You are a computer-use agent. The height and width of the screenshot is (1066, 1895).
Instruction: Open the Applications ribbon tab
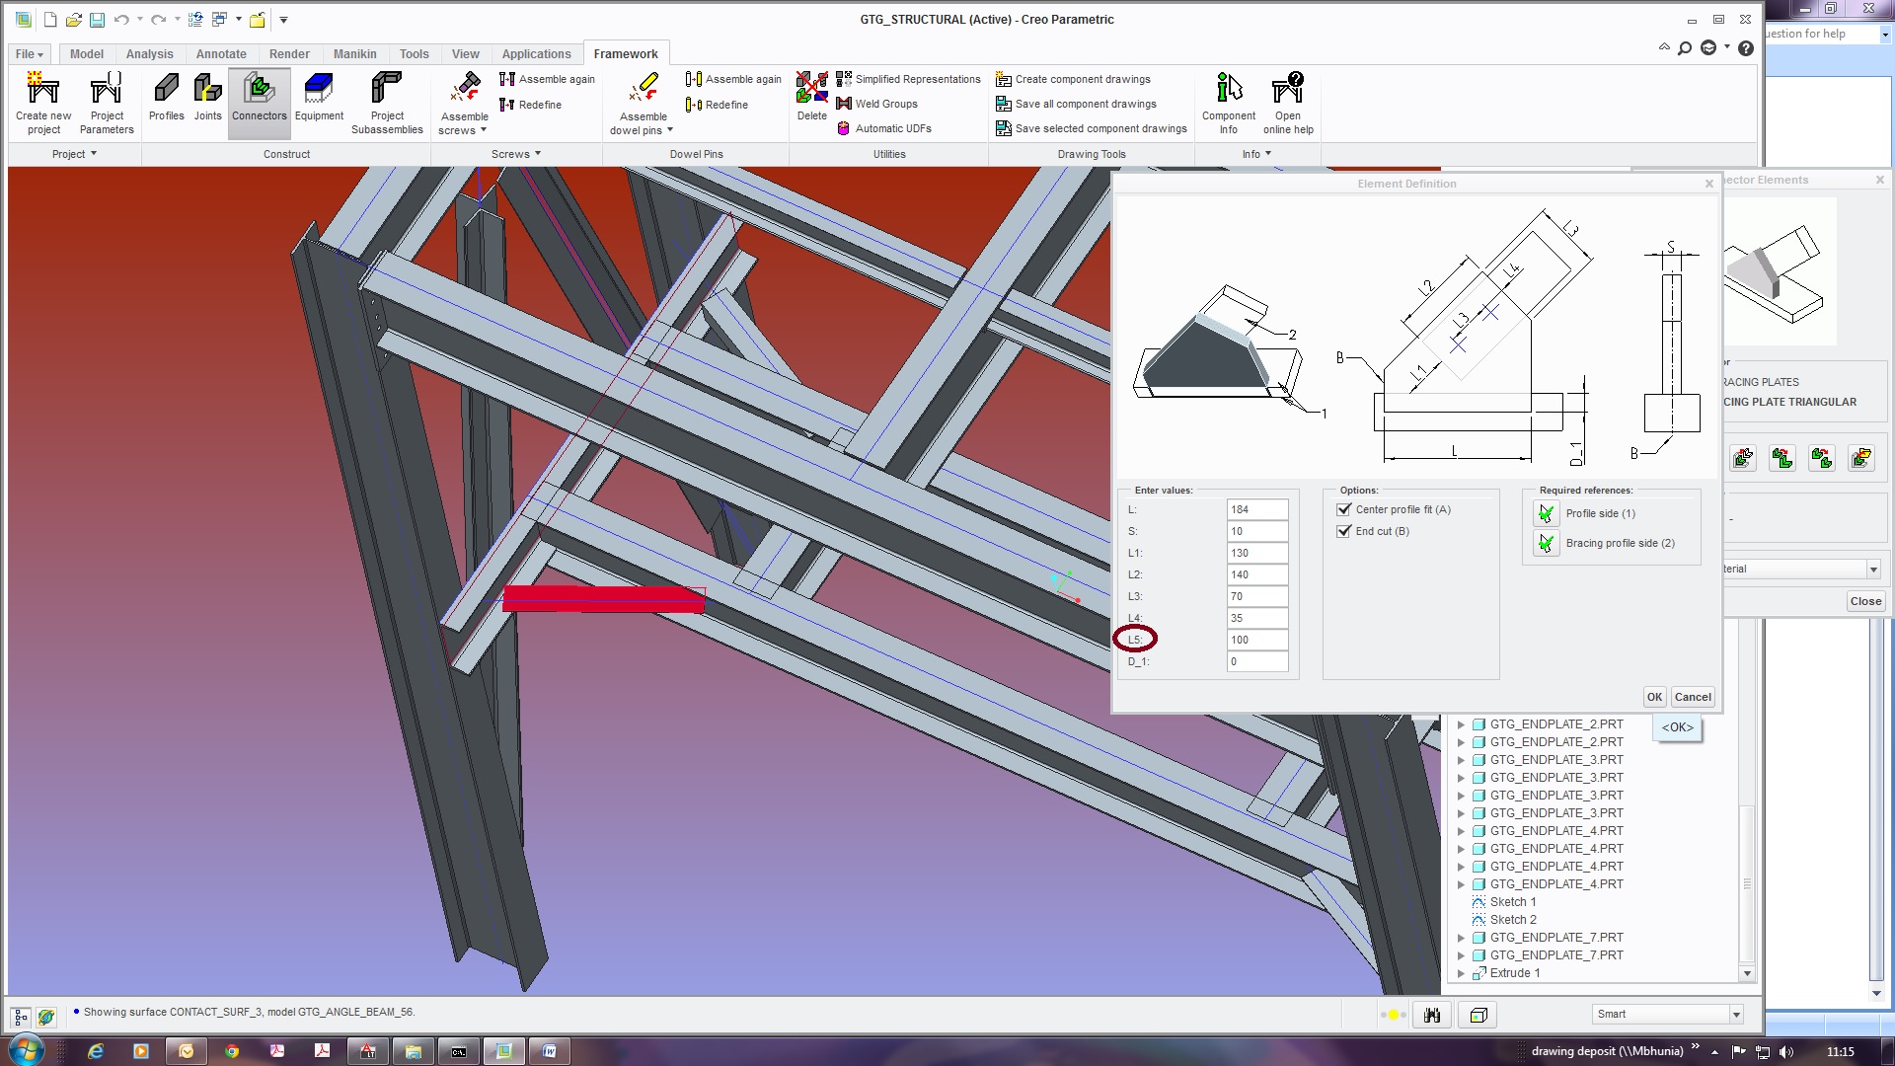(536, 54)
